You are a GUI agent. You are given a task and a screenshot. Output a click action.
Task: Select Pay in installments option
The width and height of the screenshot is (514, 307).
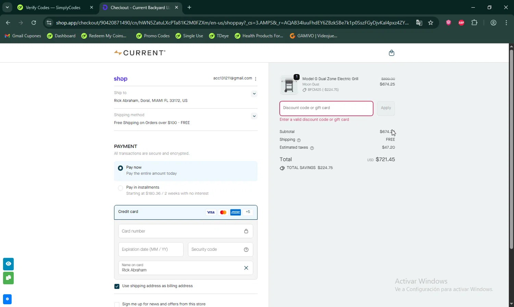point(185,191)
